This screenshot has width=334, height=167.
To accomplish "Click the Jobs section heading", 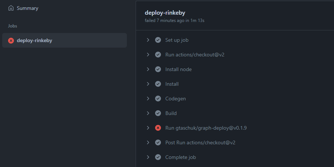I will (12, 26).
